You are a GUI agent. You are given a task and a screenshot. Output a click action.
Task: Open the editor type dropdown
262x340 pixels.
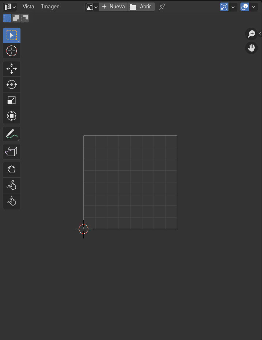pyautogui.click(x=10, y=7)
